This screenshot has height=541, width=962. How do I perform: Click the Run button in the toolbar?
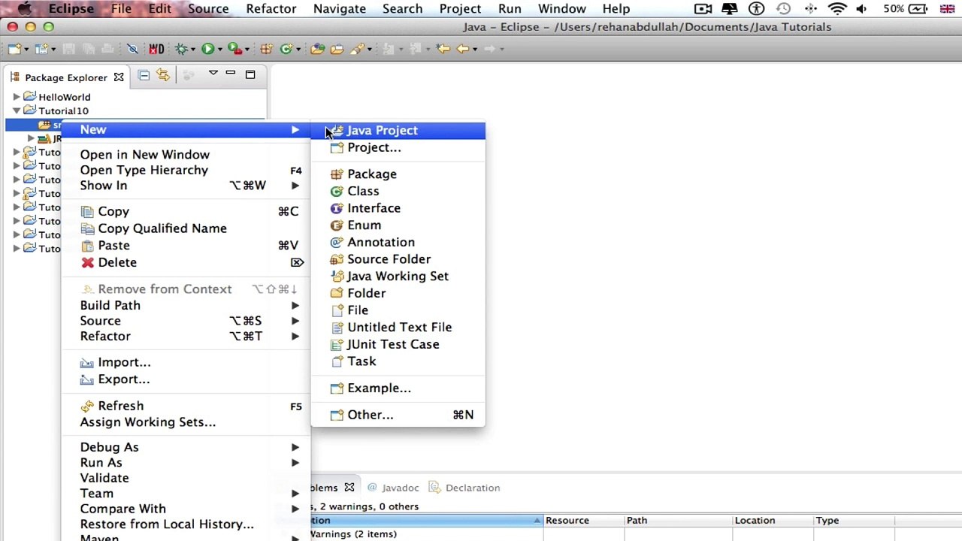tap(207, 49)
